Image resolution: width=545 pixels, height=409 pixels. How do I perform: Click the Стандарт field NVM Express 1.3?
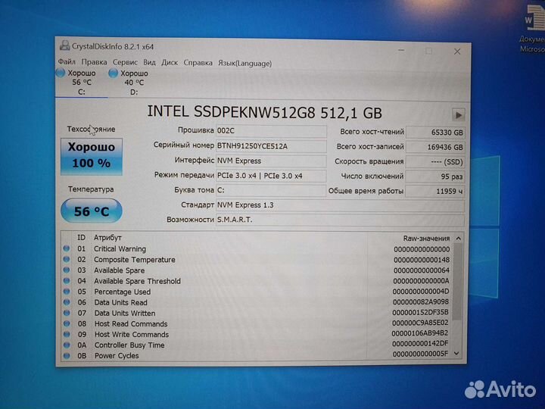(x=340, y=205)
